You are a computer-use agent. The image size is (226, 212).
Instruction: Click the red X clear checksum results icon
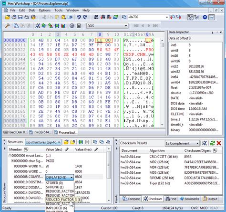[x=219, y=143]
